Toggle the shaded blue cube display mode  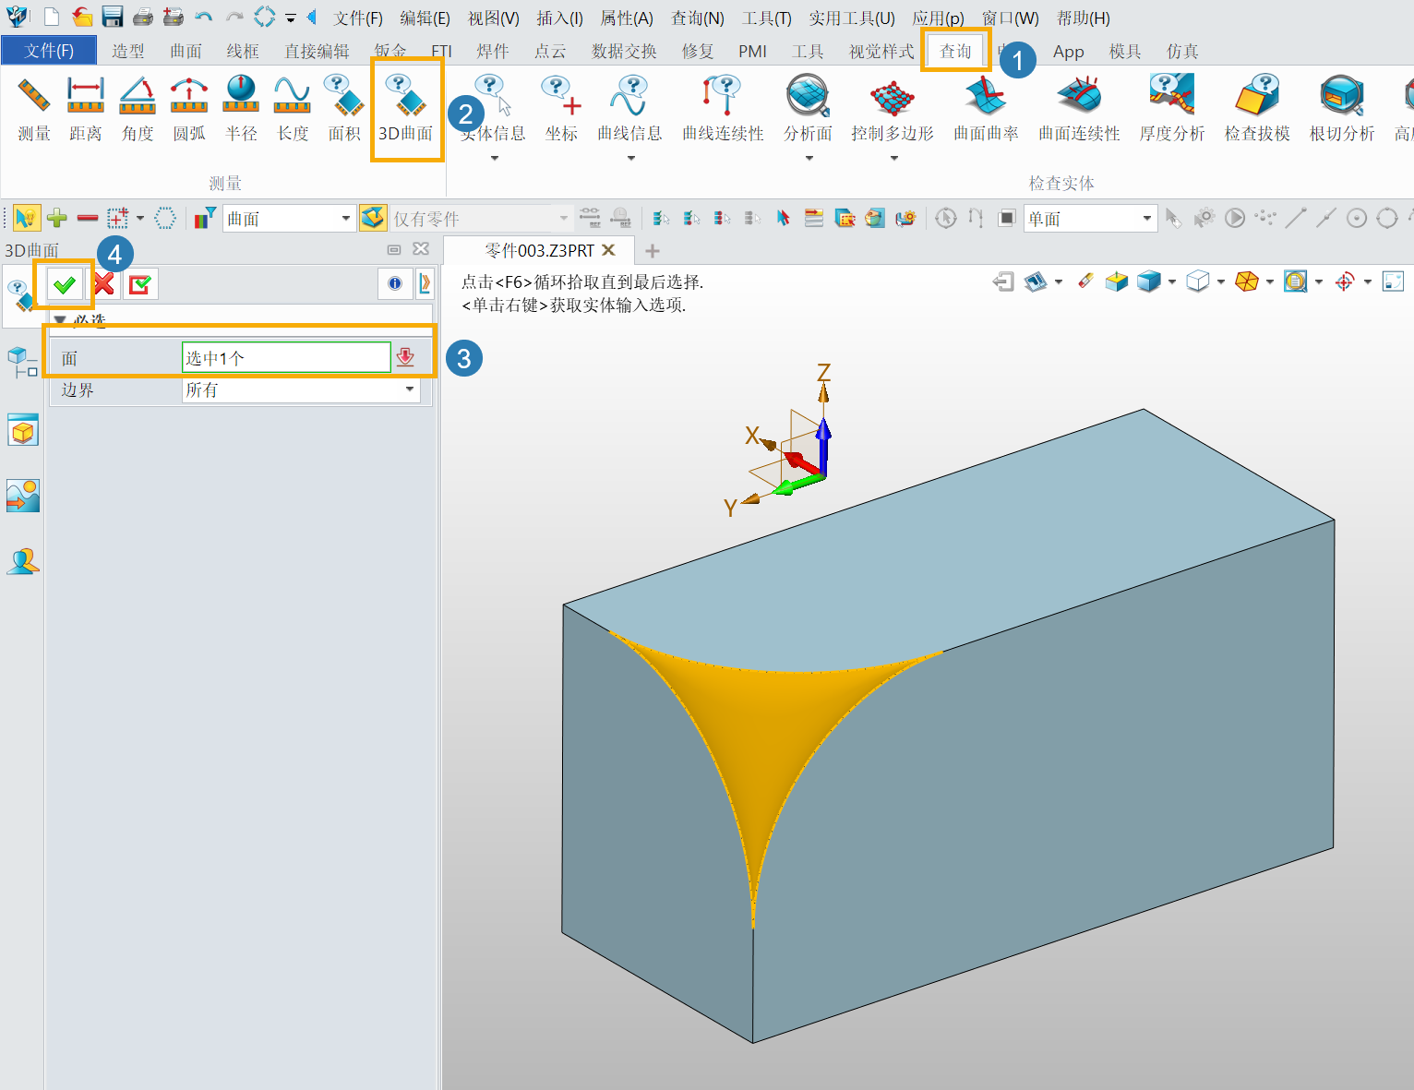[x=1148, y=281]
